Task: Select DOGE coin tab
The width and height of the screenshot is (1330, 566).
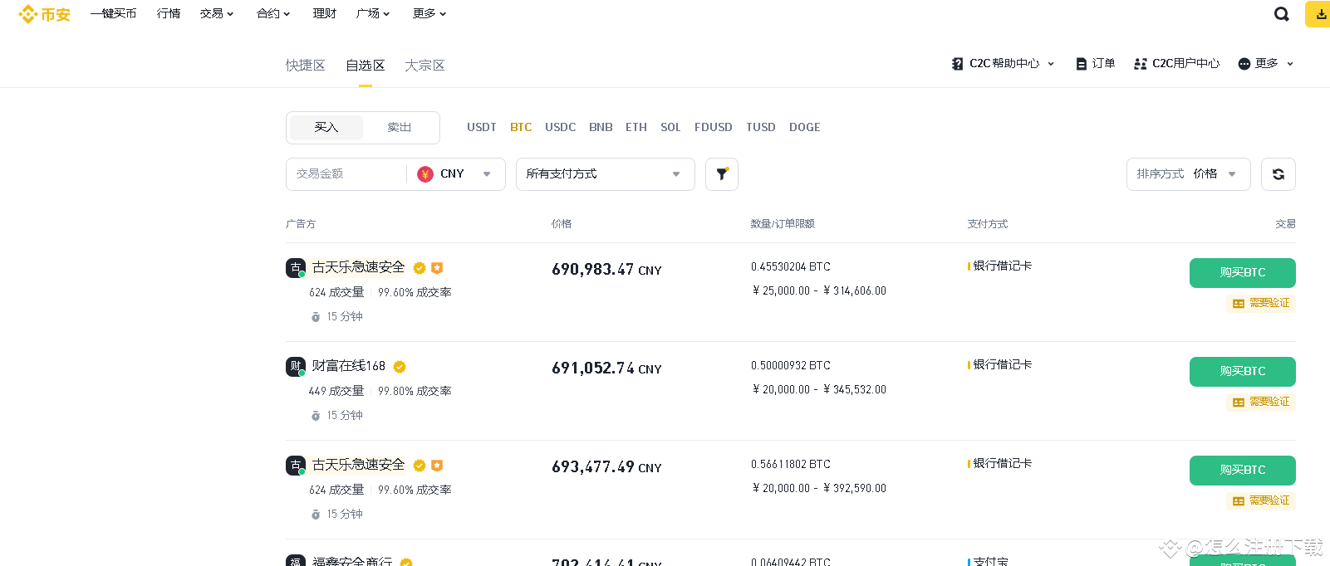Action: [x=805, y=128]
